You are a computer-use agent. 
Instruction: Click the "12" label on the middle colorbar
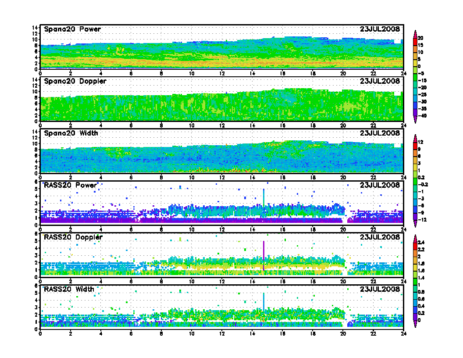(x=420, y=143)
